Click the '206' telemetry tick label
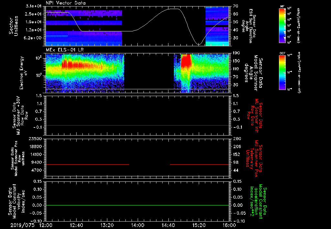331x229 pixels. tap(237, 147)
